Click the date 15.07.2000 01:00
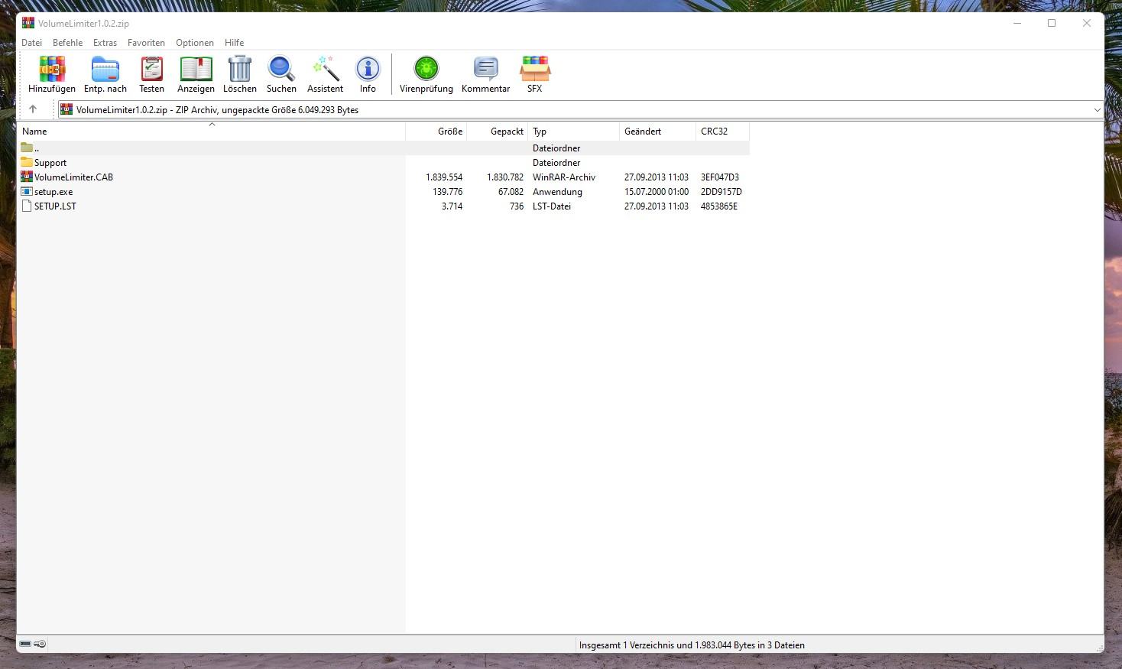Viewport: 1122px width, 669px height. pos(657,192)
